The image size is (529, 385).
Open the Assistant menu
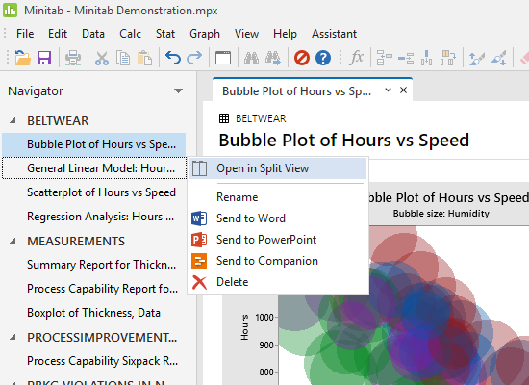(334, 34)
